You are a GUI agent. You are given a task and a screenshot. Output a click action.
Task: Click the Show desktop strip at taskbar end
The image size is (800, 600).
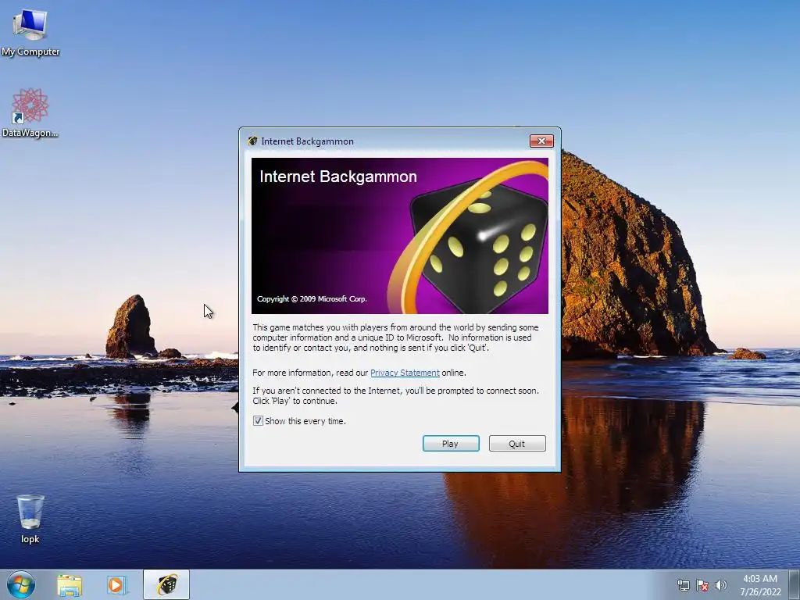[x=795, y=584]
